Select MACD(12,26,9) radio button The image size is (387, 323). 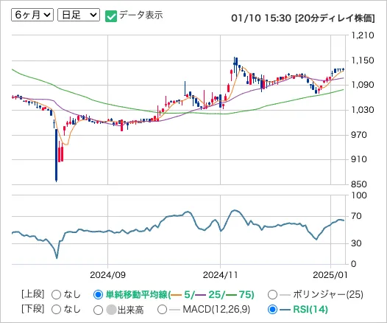pyautogui.click(x=162, y=310)
